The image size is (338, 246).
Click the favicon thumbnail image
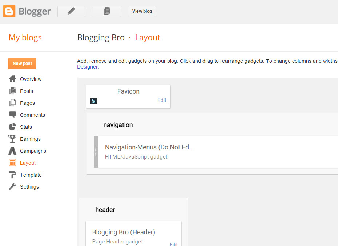coord(93,101)
